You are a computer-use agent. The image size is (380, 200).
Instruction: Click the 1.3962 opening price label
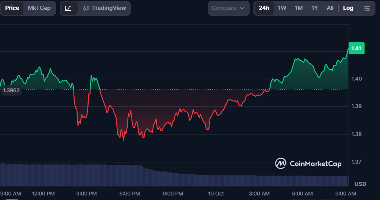point(11,90)
